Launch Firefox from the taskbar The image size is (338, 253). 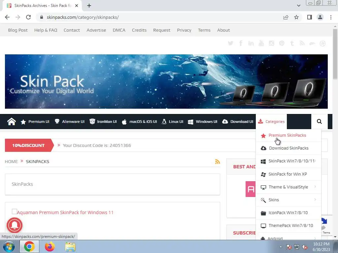click(x=50, y=246)
